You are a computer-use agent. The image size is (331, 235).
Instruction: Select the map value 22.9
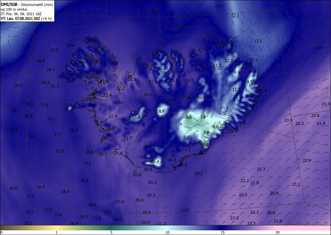coord(307,160)
